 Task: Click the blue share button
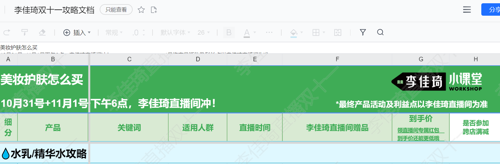point(491,10)
